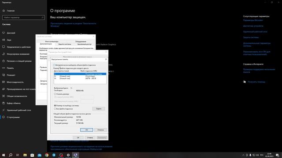Viewport: 282px width, 158px height.
Task: Switch to Оборудование tab
Action: [x=81, y=41]
